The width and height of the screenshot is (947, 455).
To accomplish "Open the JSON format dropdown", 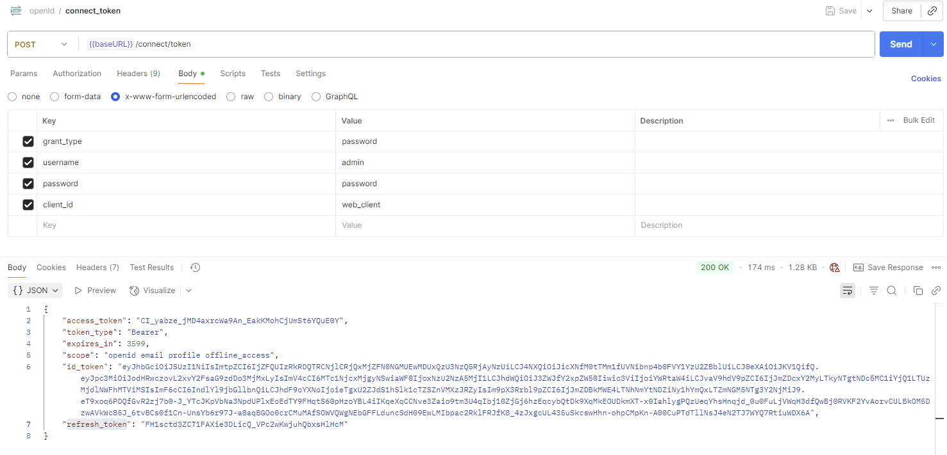I will [35, 291].
